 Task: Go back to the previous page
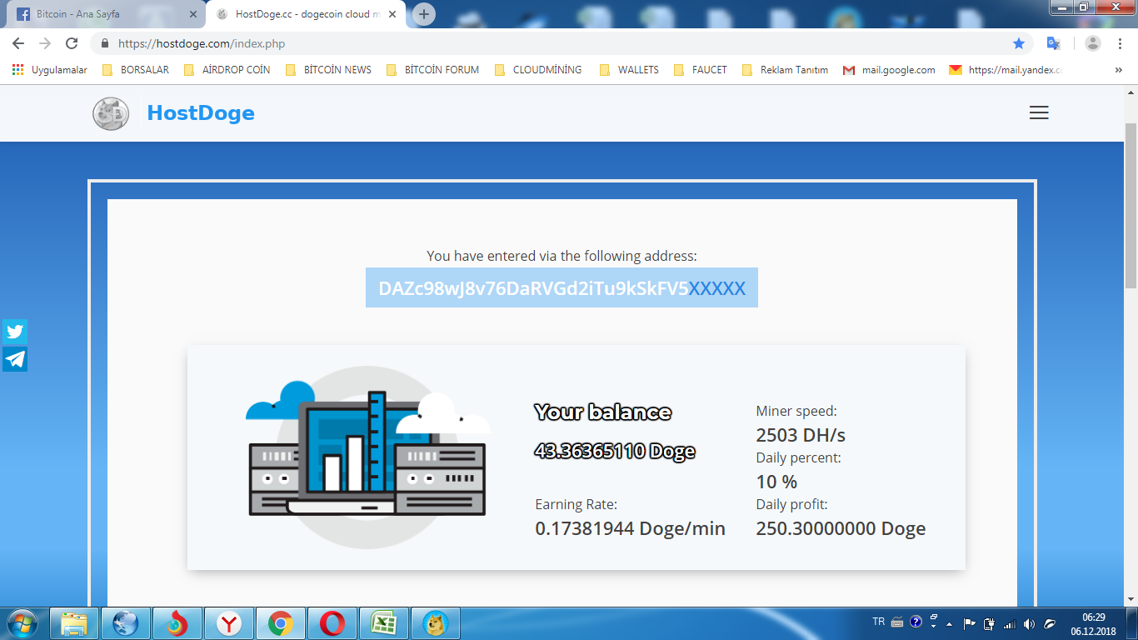18,43
